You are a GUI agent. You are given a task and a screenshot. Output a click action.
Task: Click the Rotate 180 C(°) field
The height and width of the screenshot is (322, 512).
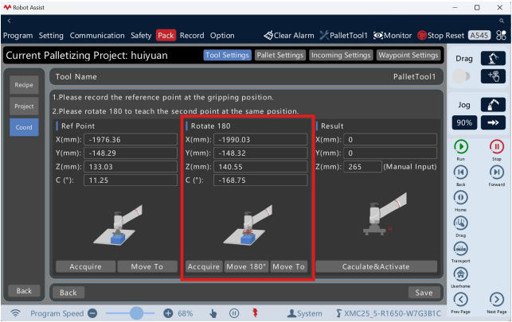pyautogui.click(x=260, y=180)
